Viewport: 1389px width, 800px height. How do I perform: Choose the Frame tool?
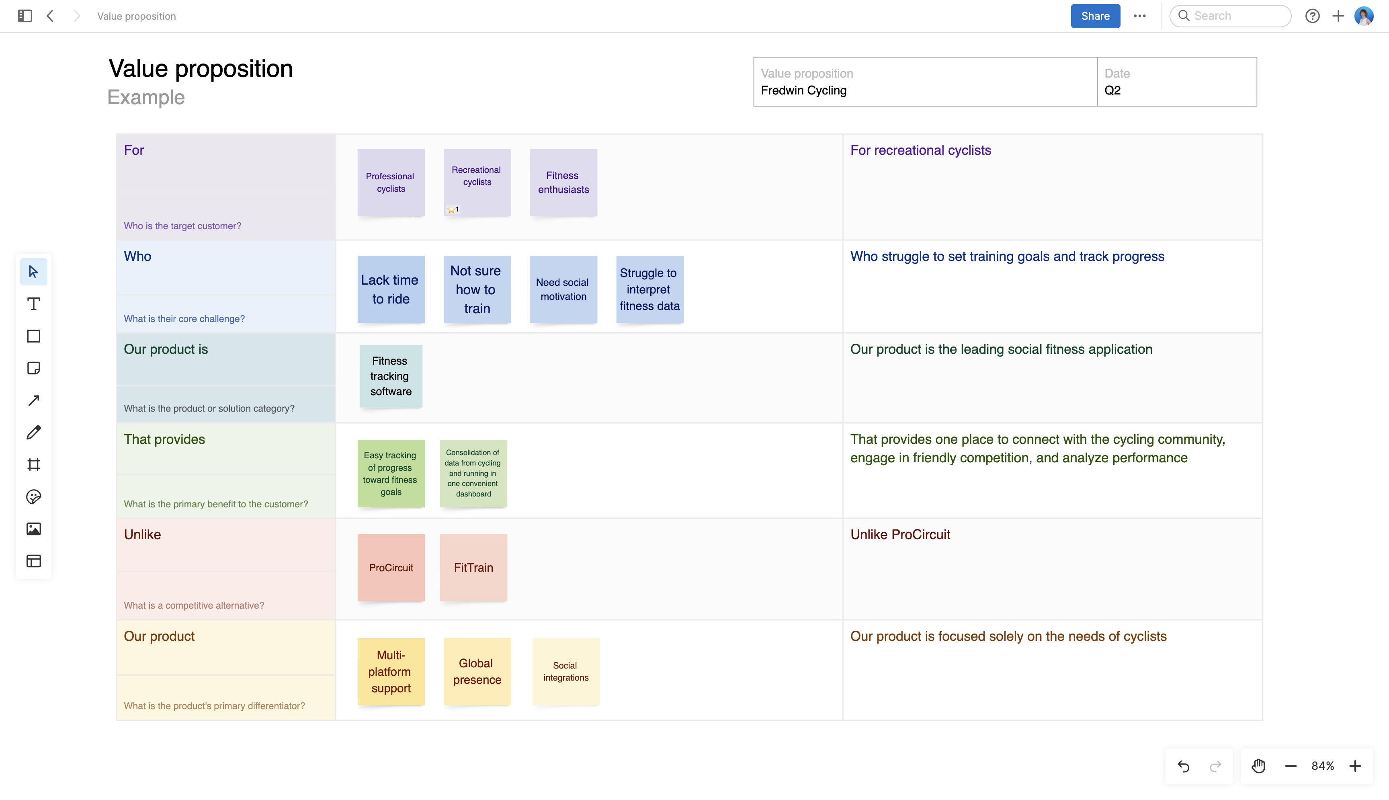(33, 464)
